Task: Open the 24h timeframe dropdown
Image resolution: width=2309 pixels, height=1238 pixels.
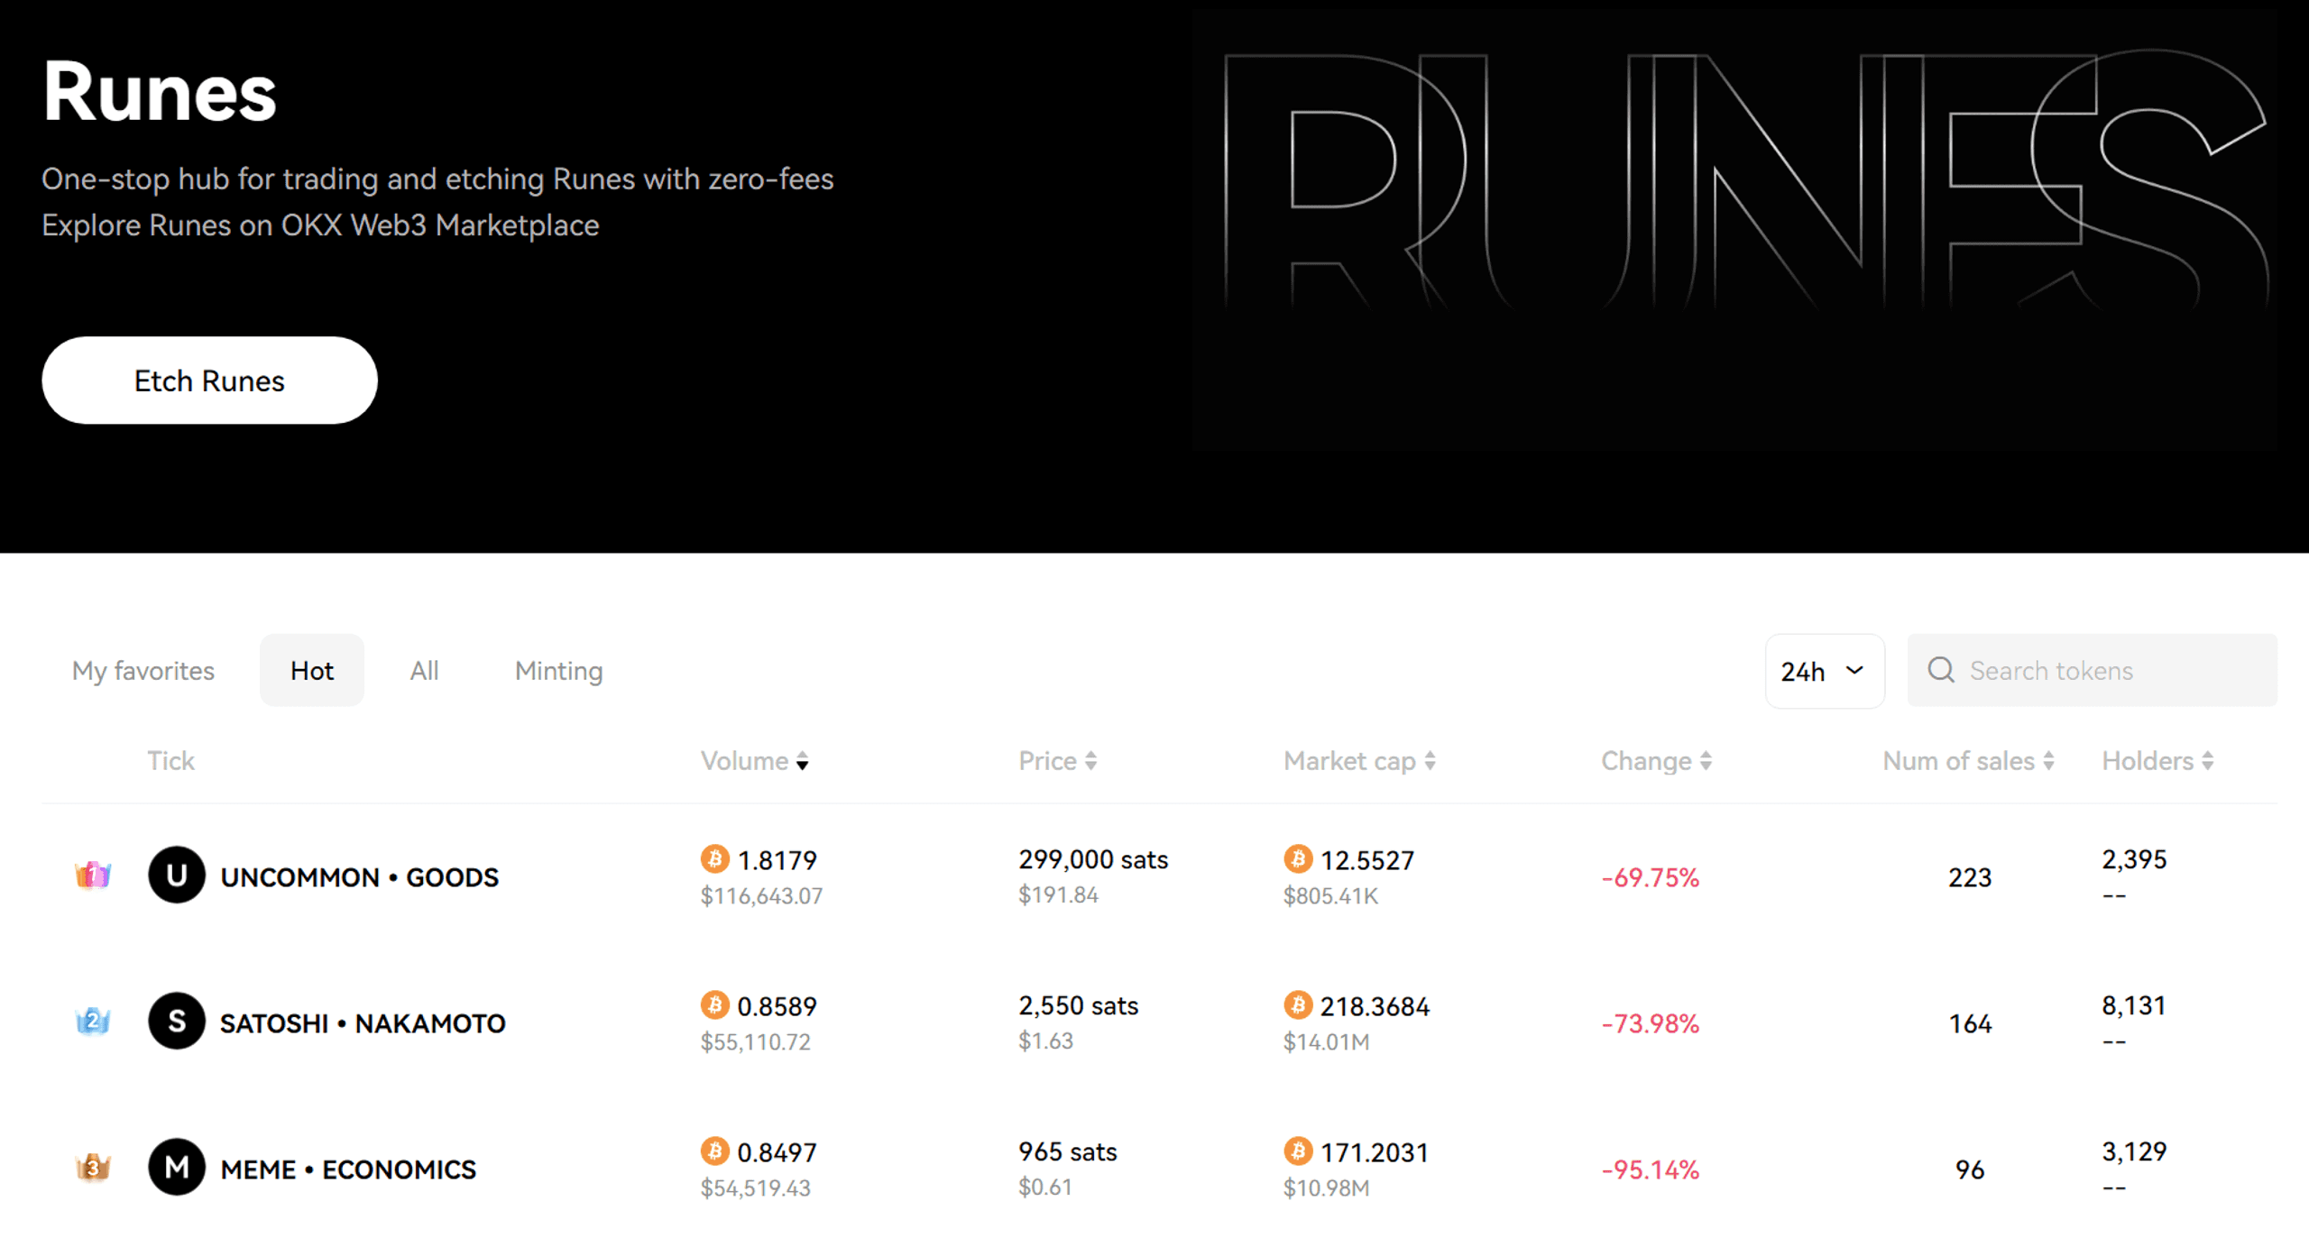Action: click(1828, 670)
